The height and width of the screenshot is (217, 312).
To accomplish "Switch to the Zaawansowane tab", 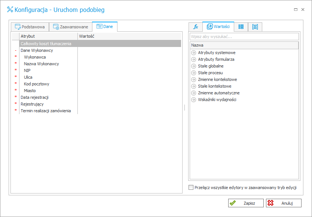I will tap(71, 27).
